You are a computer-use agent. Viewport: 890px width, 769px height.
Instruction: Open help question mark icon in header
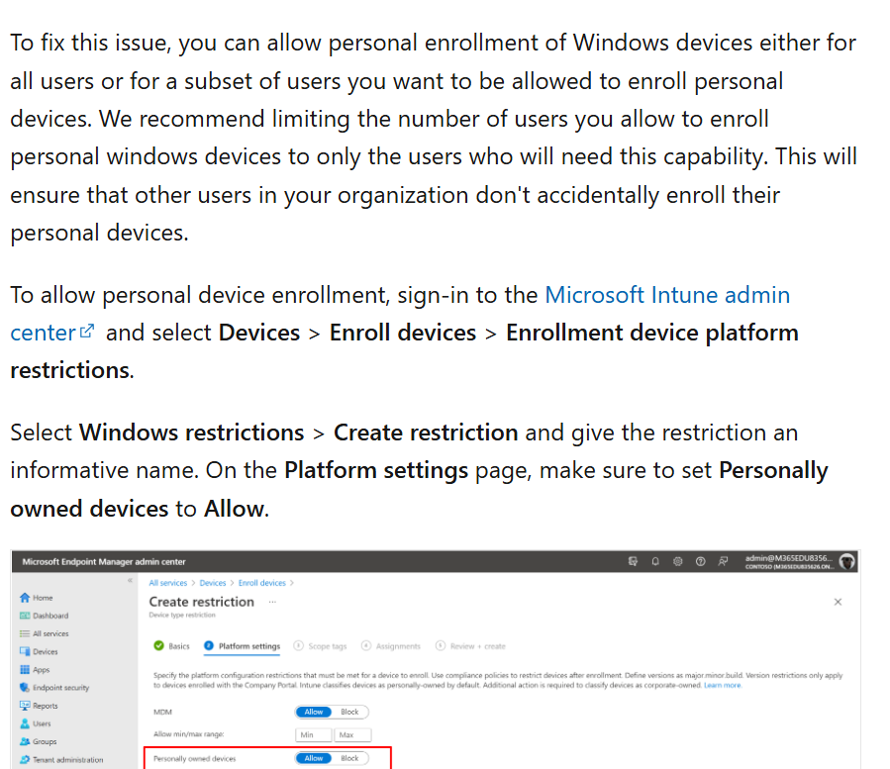coord(701,561)
